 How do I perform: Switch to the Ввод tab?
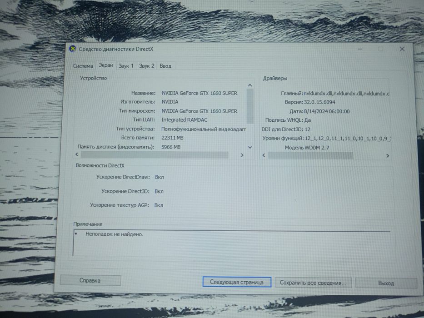pyautogui.click(x=165, y=66)
